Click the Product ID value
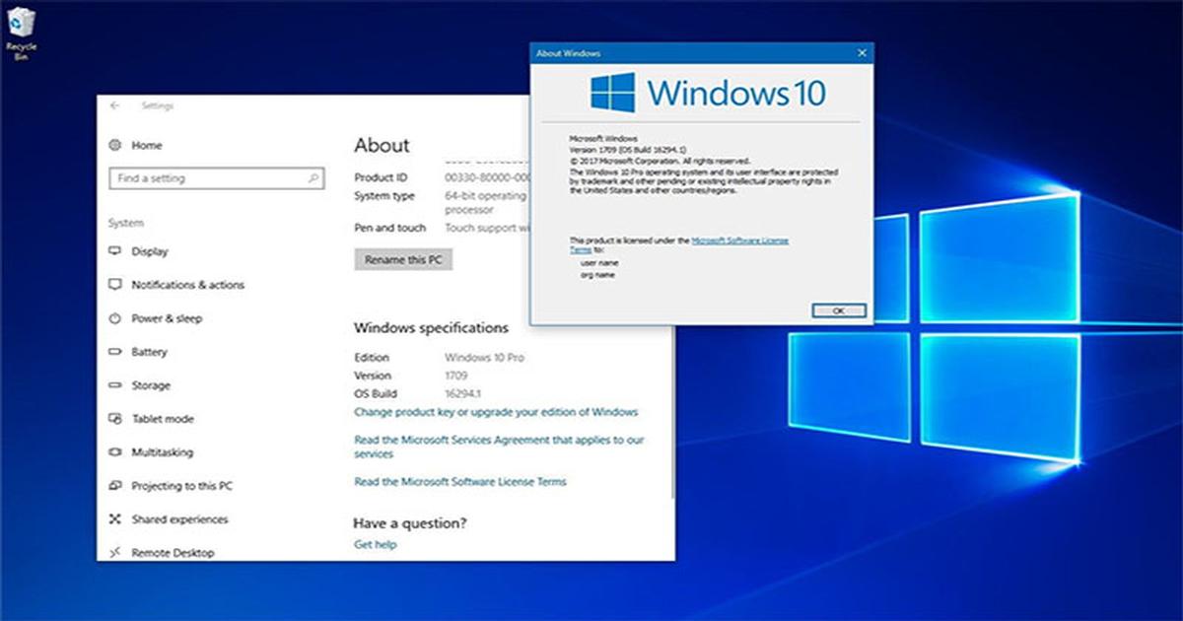Viewport: 1183px width, 621px height. coord(488,177)
